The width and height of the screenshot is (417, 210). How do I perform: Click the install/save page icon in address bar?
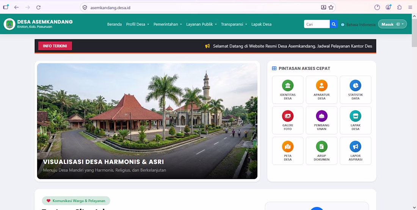coord(323,8)
